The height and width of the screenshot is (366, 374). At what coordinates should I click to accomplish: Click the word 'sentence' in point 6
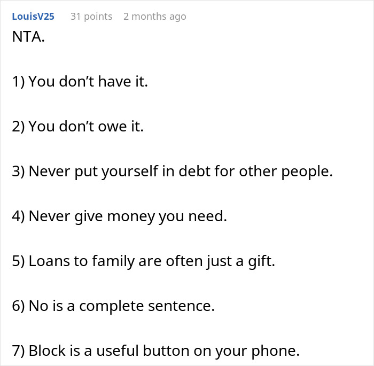184,306
